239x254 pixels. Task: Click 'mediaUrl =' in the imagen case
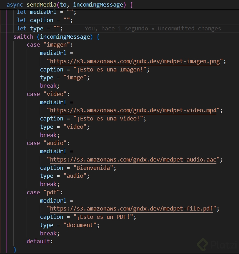coord(56,53)
